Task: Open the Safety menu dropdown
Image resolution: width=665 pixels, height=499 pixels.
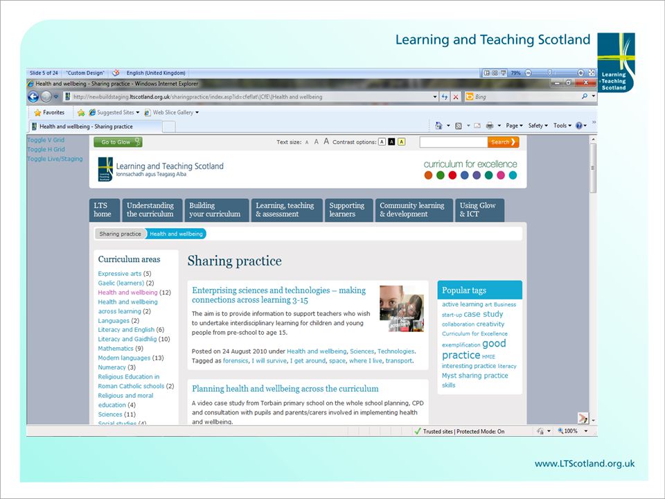Action: click(x=538, y=125)
